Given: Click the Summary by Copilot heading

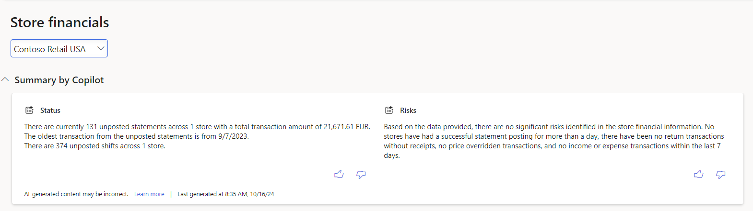Looking at the screenshot, I should pos(59,80).
